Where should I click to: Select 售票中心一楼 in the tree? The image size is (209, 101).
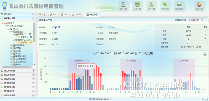(26, 37)
